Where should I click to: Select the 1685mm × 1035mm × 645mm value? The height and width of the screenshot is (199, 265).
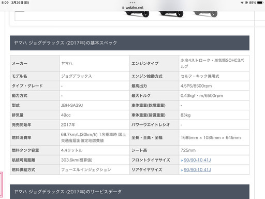(211, 138)
